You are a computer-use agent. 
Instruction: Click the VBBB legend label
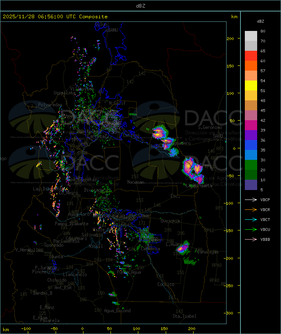265,240
